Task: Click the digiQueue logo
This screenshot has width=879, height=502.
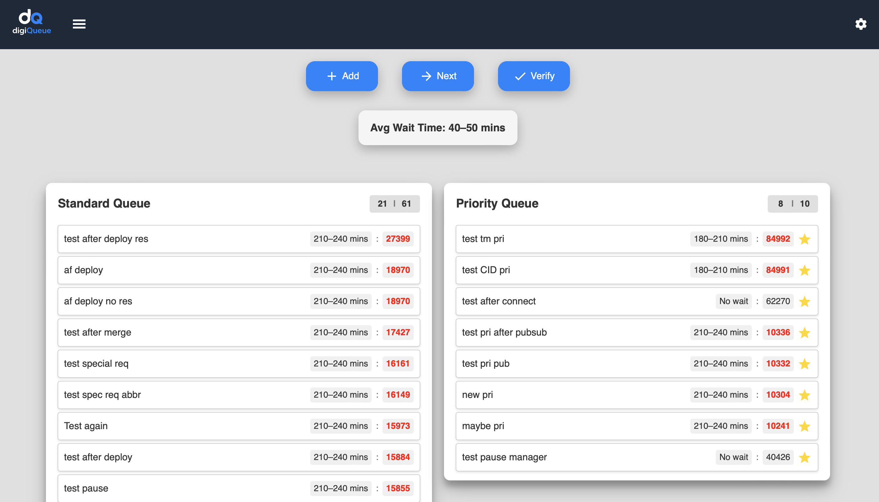Action: [31, 22]
